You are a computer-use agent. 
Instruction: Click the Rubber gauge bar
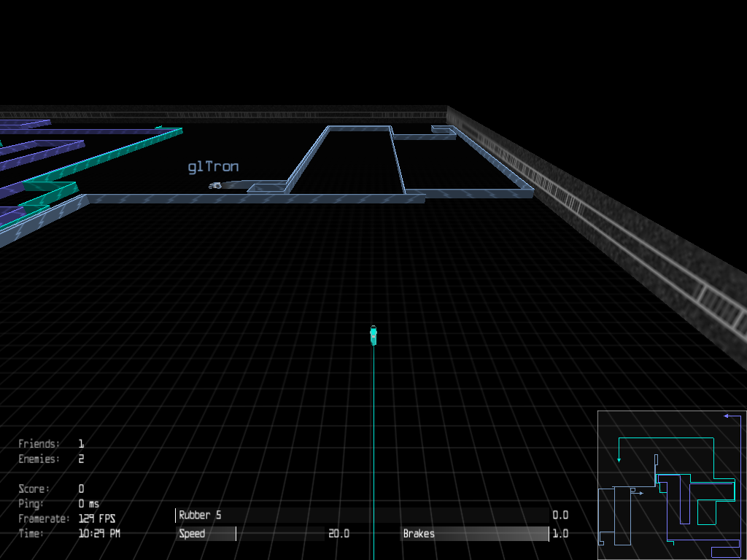click(362, 516)
